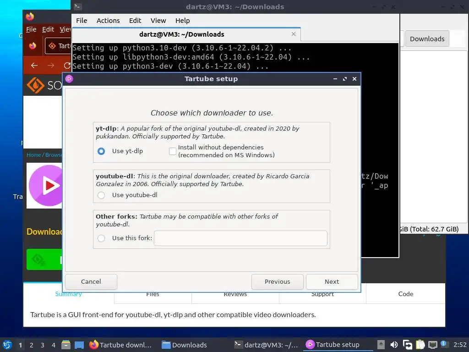Click the screen/window switcher tray icon

coord(407,345)
